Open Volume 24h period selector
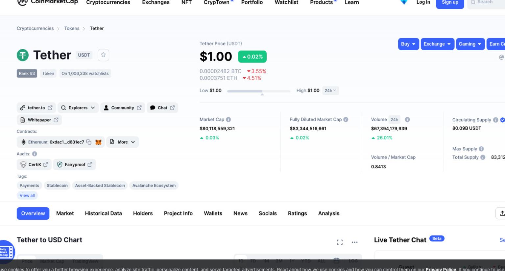The height and width of the screenshot is (271, 505). pyautogui.click(x=395, y=119)
